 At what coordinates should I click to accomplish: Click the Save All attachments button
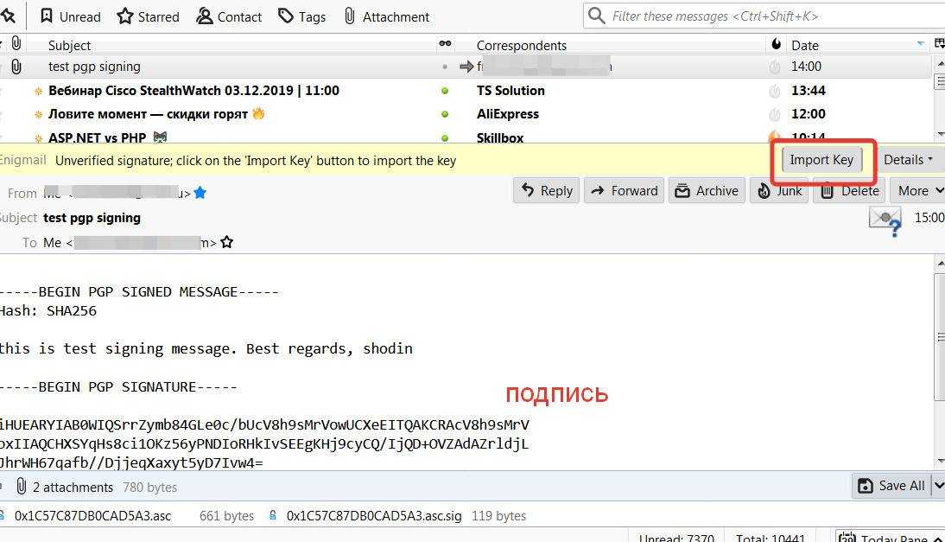point(891,486)
